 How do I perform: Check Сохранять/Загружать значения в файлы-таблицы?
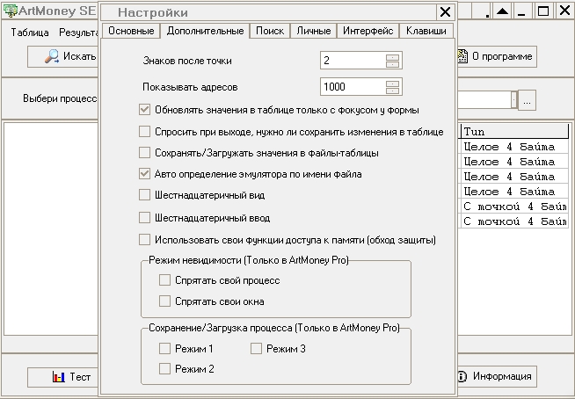click(x=144, y=152)
